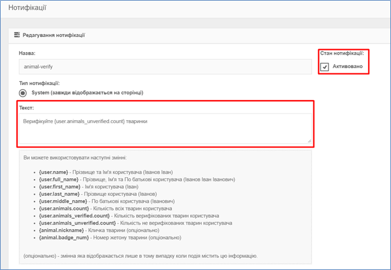Click the {user.name} variable in list
The height and width of the screenshot is (270, 391).
coord(53,173)
